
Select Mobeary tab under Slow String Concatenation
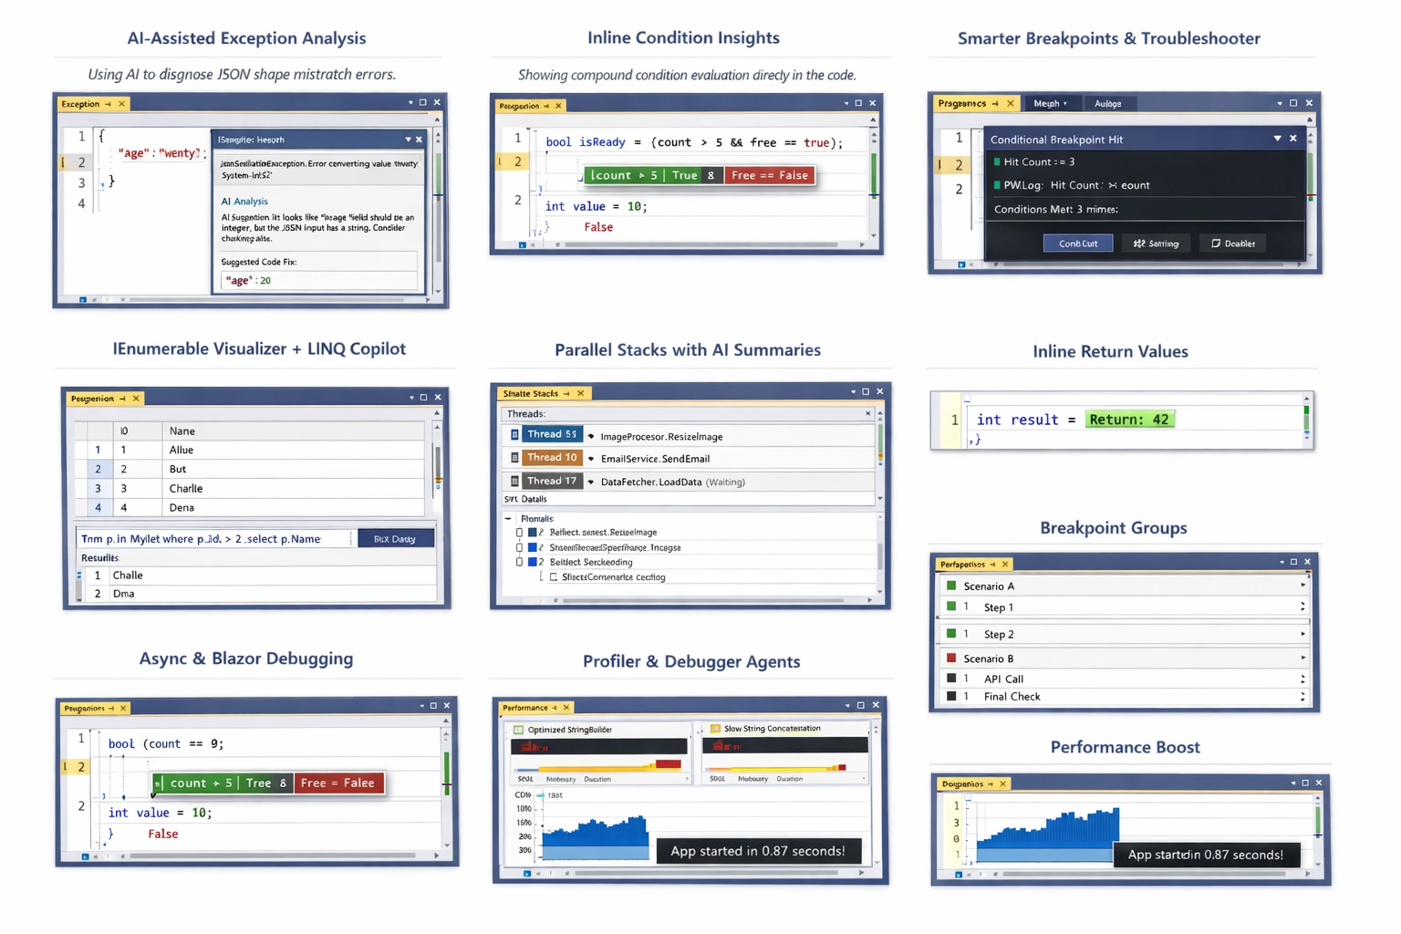(752, 779)
